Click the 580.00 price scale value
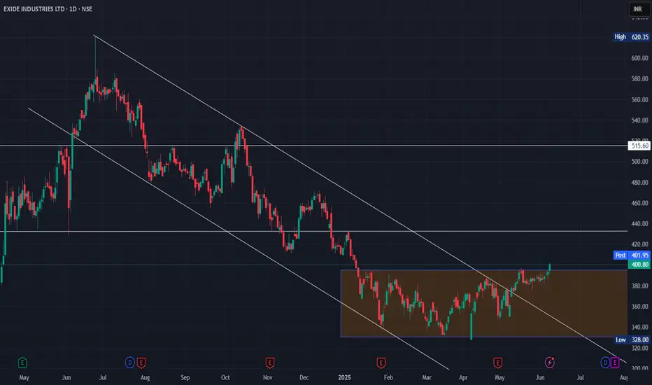This screenshot has width=652, height=385. coord(639,78)
